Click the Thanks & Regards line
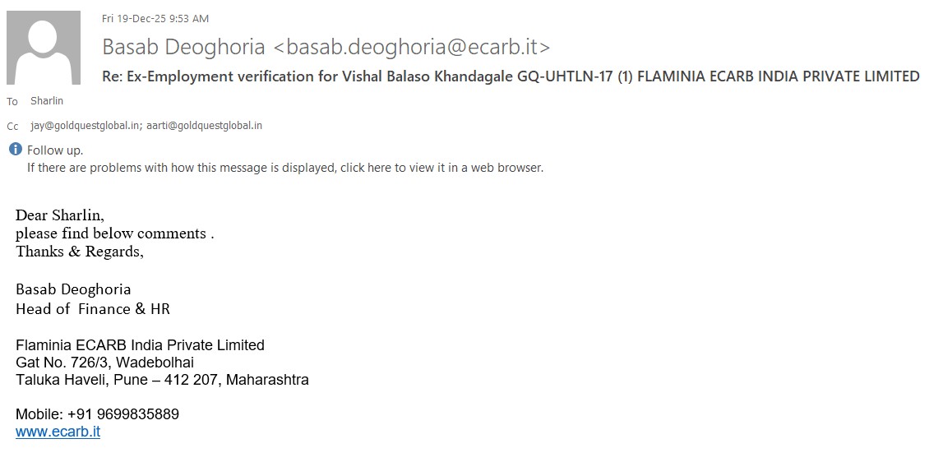929x462 pixels. coord(80,252)
